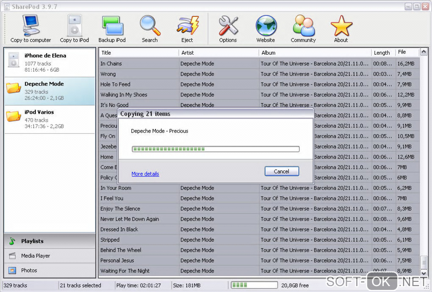The height and width of the screenshot is (292, 432).
Task: Cancel the copying operation
Action: coord(282,171)
